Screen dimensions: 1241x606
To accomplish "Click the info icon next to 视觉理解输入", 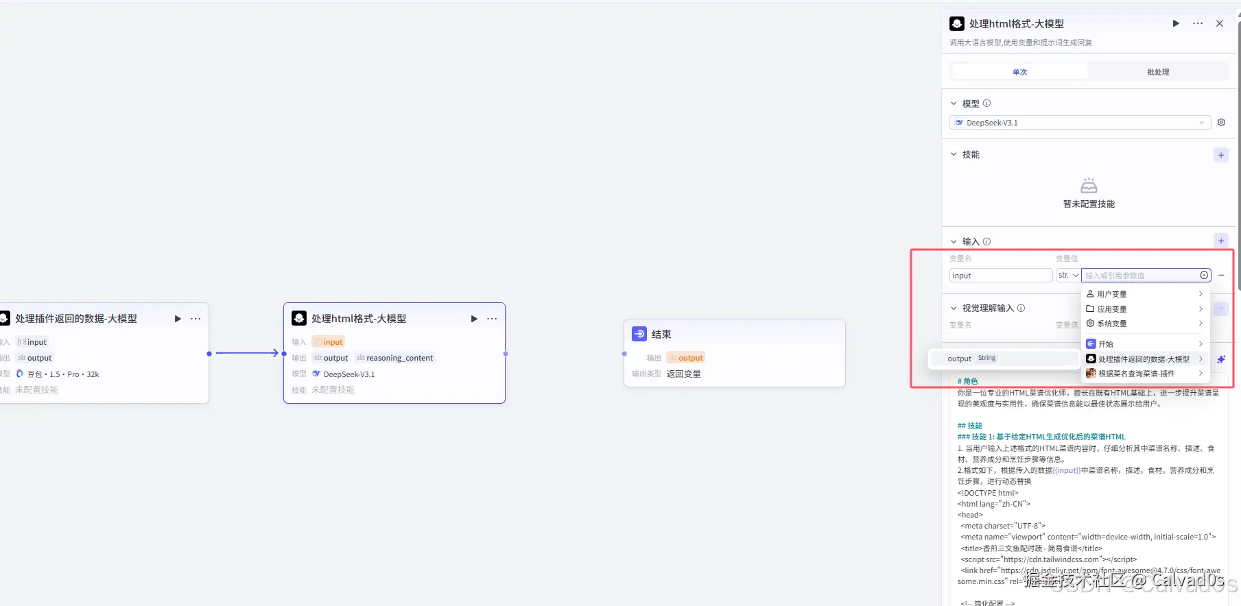I will [x=1021, y=308].
